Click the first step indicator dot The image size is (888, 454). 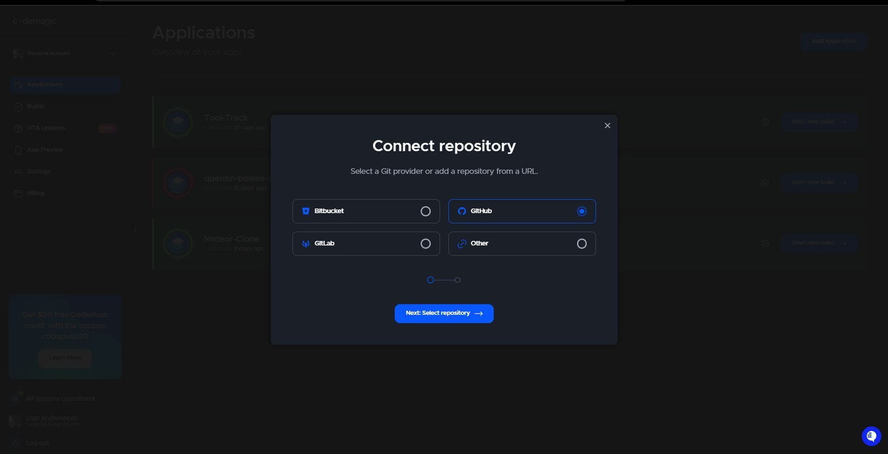tap(431, 280)
